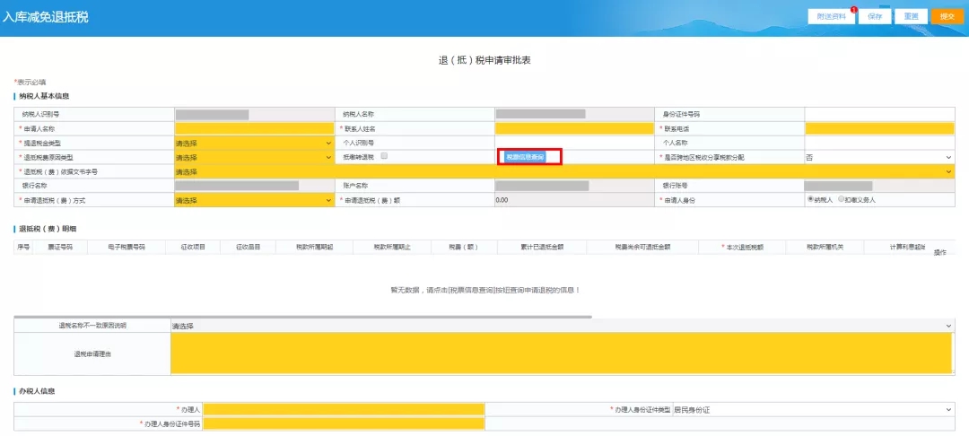
Task: Open the 办理人身份证件类型 dropdown
Action: 813,410
